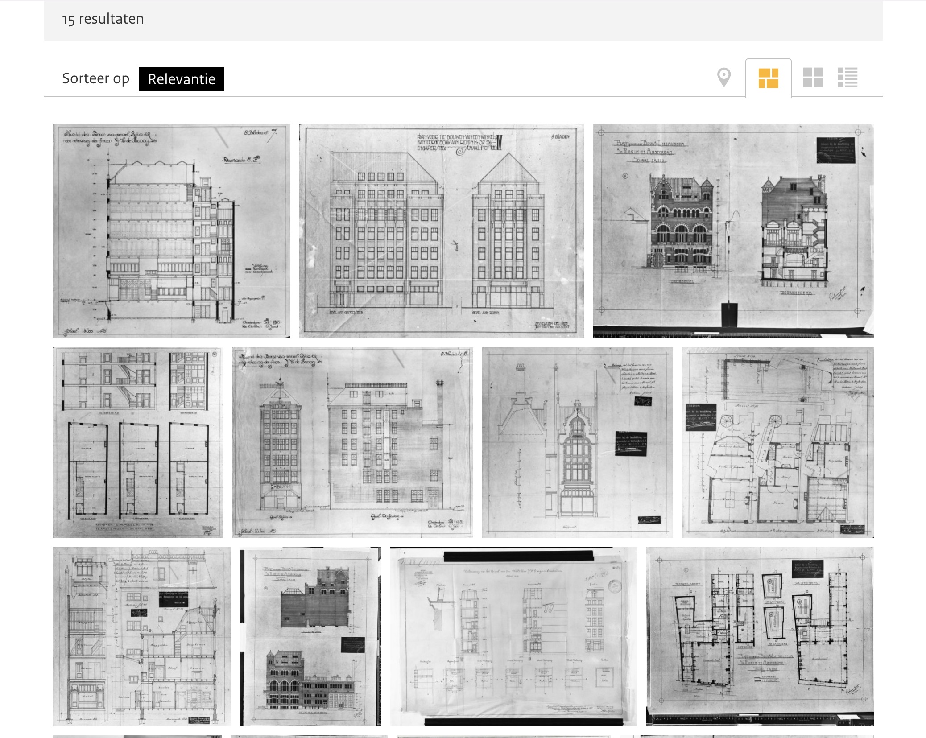Open ornate arched gable facade drawing
The image size is (926, 738).
click(578, 443)
